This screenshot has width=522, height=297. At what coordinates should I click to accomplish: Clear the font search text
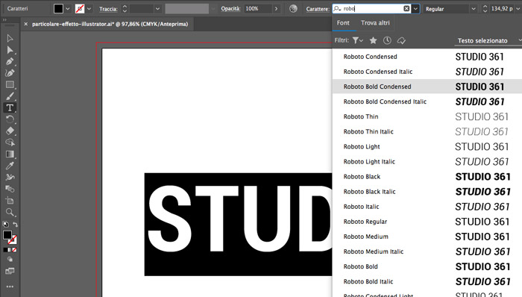(x=406, y=9)
